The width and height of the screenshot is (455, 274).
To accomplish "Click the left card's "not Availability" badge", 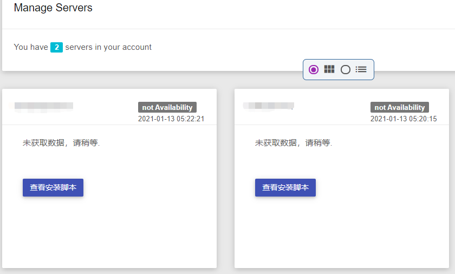I will [167, 107].
